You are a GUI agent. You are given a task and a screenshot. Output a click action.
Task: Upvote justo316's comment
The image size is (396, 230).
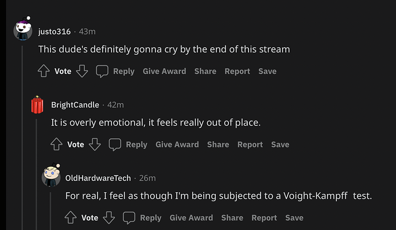click(44, 71)
